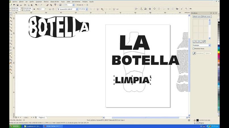Screen dimensions: 229x128
Task: Collapse the Envoltura docker panel
Action: [x=214, y=13]
